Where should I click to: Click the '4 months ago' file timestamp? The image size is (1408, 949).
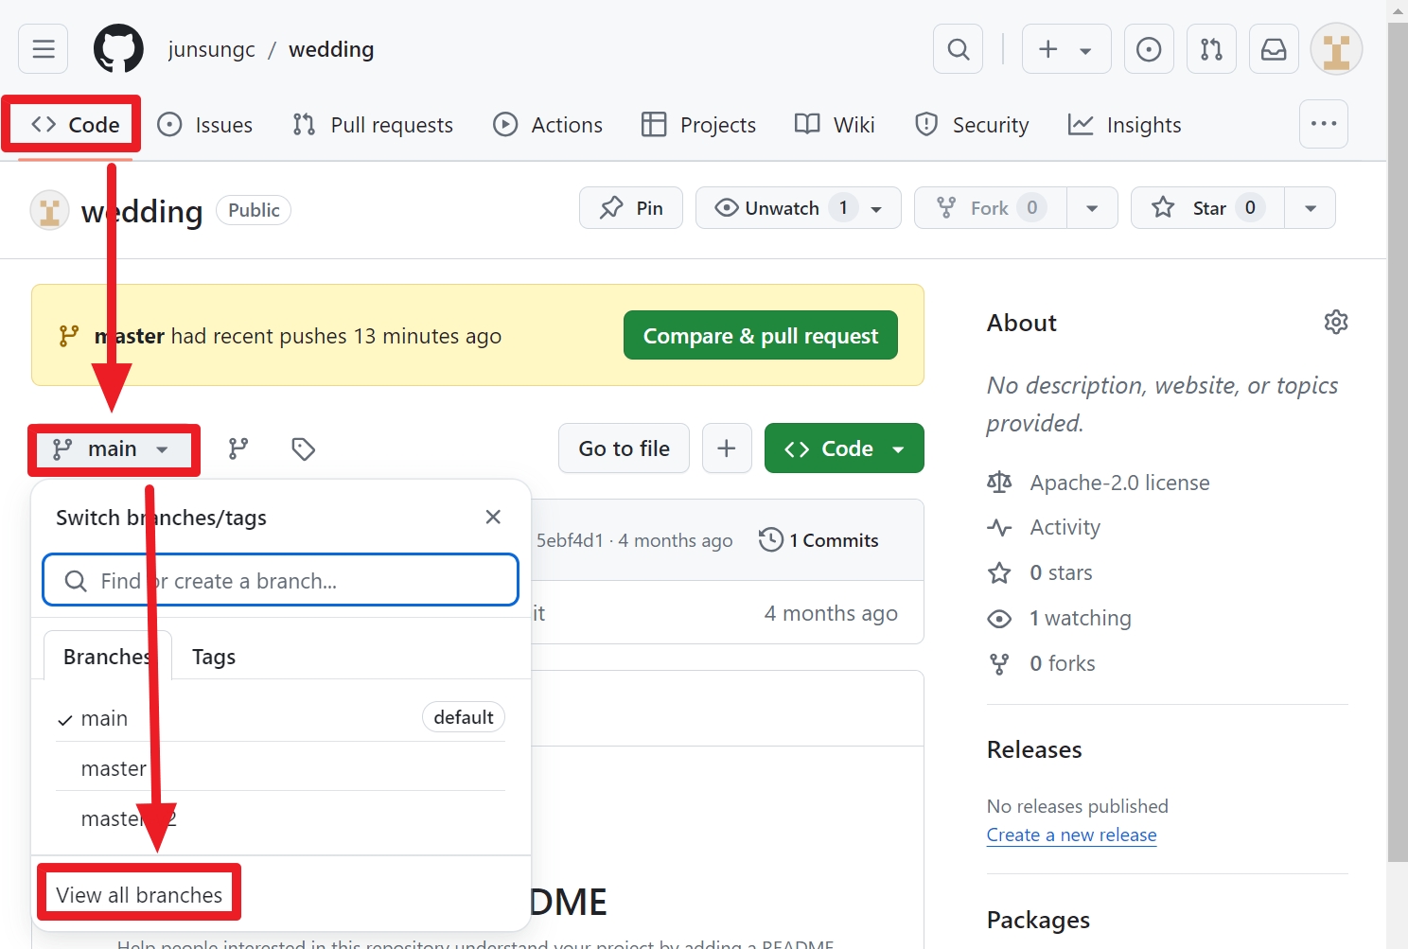831,613
